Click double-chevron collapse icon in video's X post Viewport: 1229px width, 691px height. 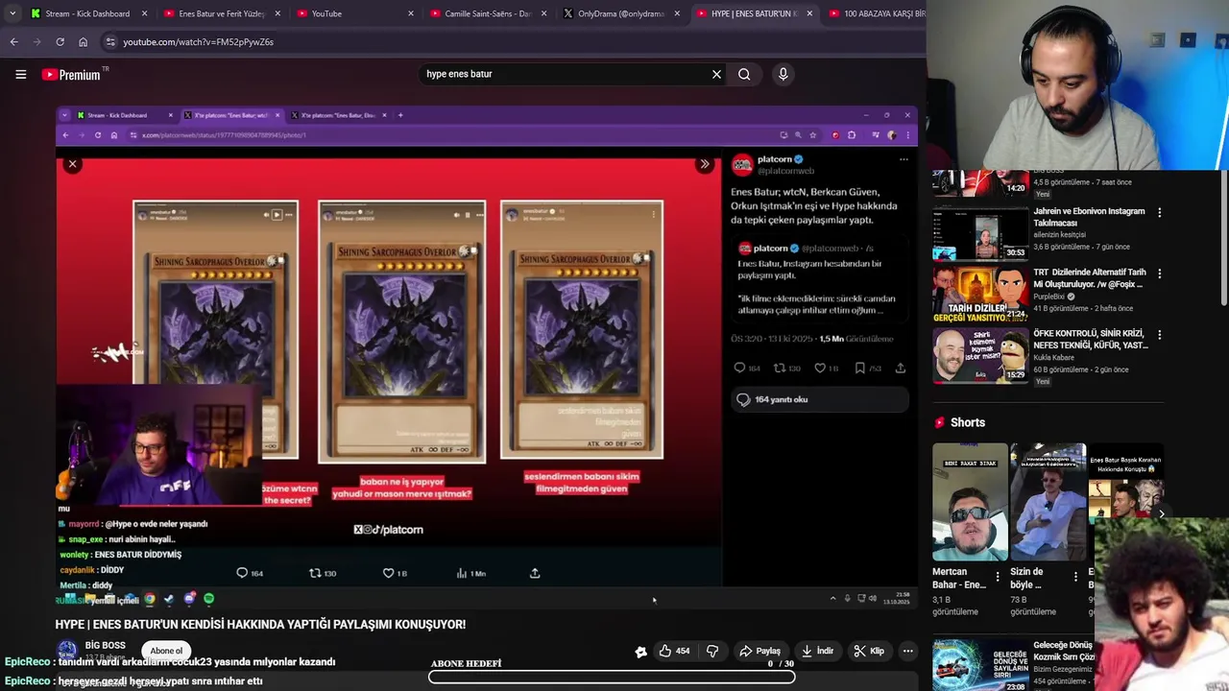click(x=705, y=164)
